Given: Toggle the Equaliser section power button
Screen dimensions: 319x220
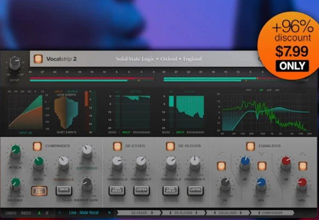Looking at the screenshot, I should pyautogui.click(x=250, y=146).
